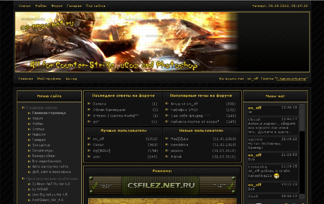Open Набифко SMS! popular topic
This screenshot has width=324, height=204.
tap(184, 110)
